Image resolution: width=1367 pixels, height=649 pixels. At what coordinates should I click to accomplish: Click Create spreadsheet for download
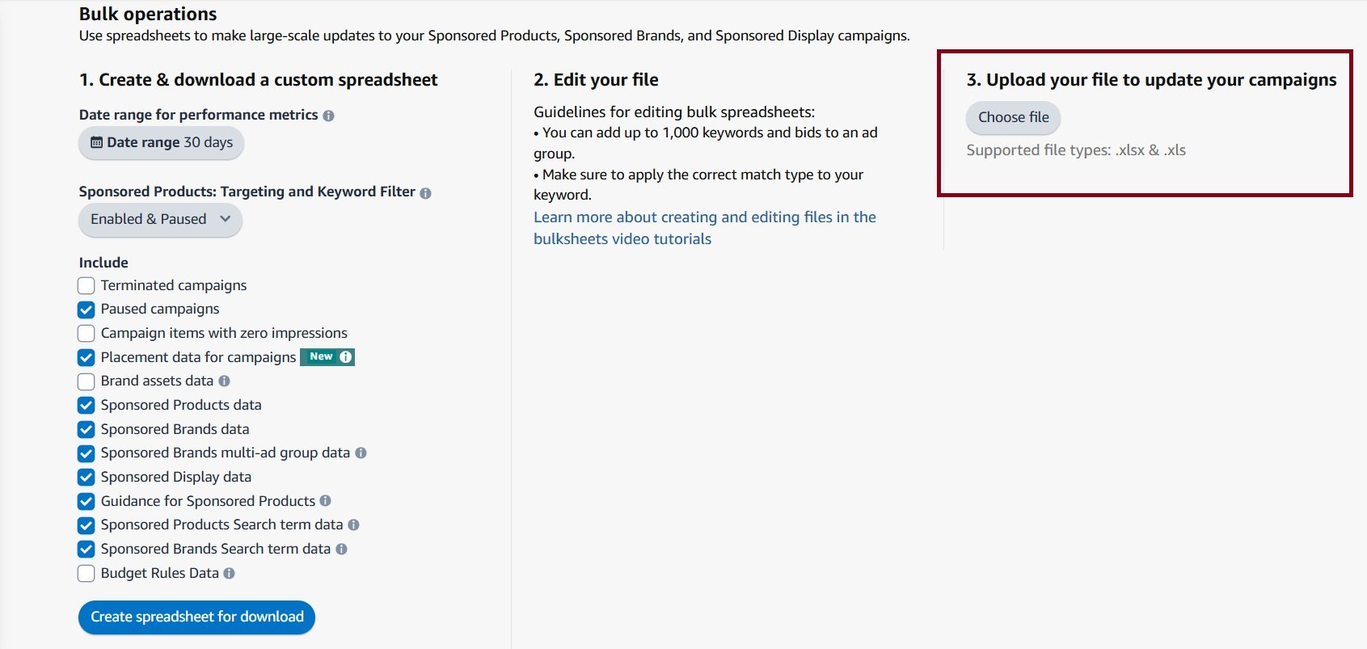point(196,617)
